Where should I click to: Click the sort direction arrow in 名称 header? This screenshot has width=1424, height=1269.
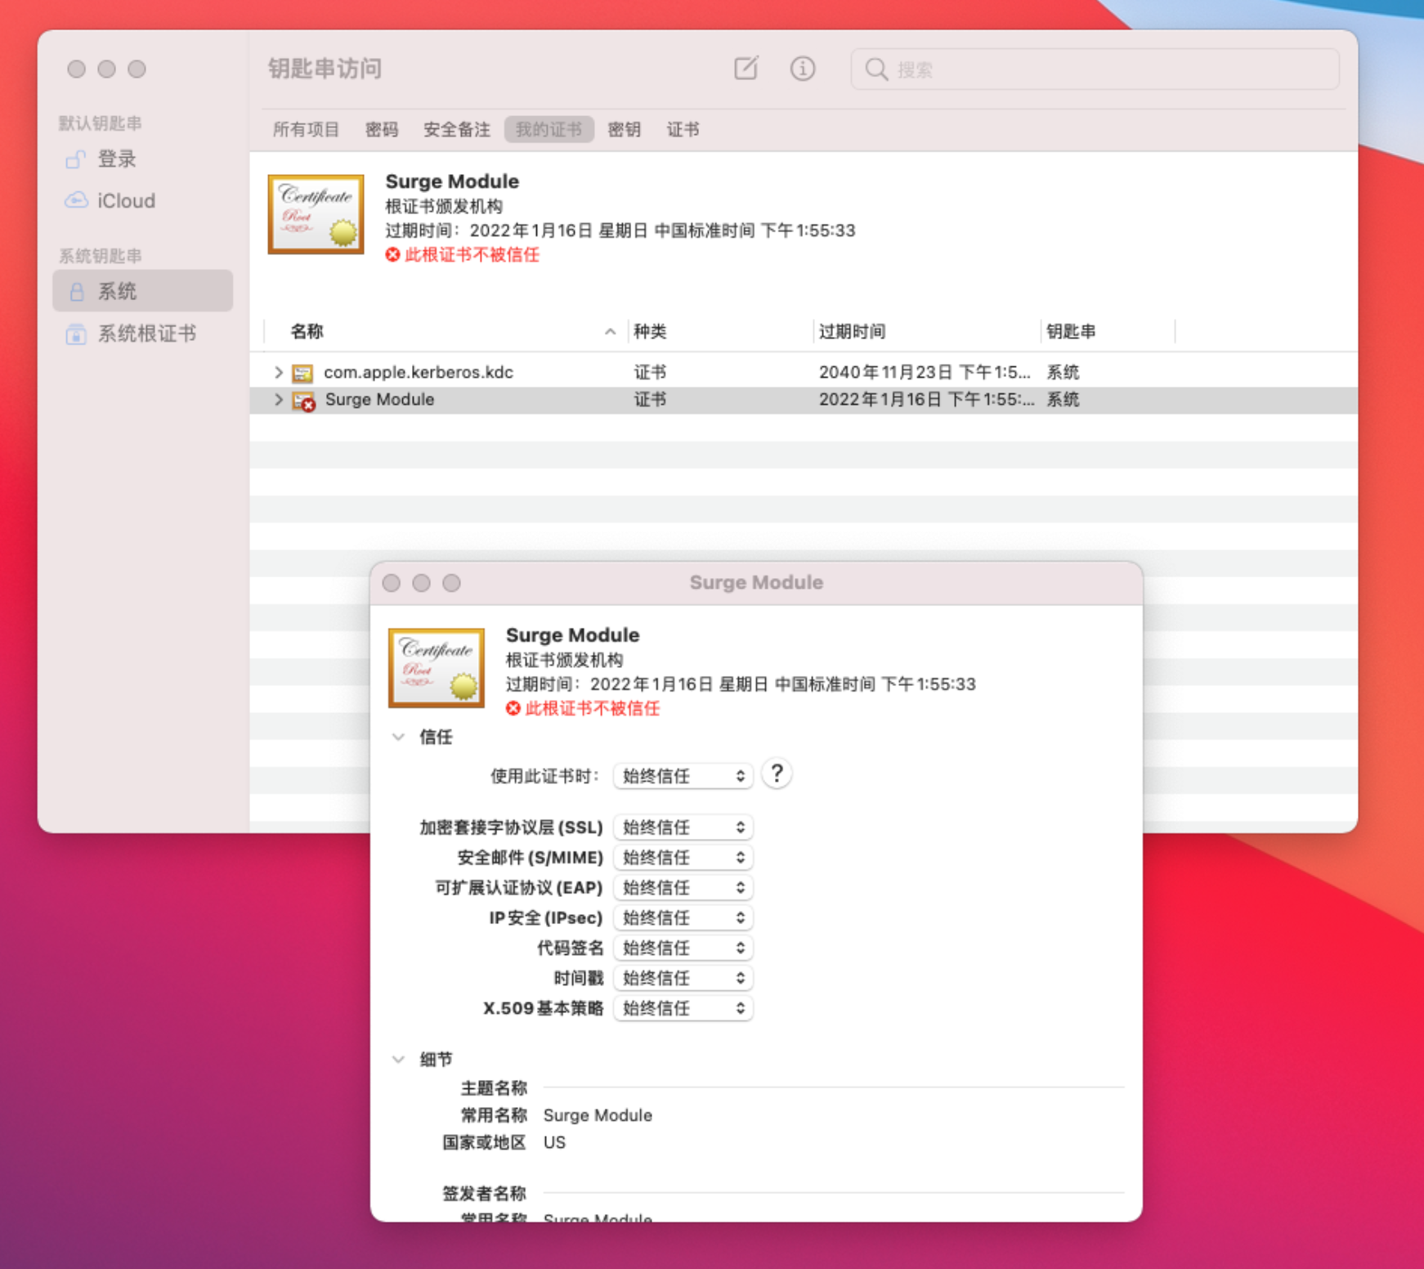click(x=610, y=332)
